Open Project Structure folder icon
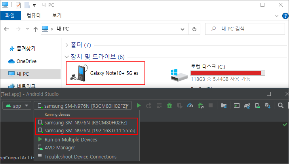 [224, 105]
